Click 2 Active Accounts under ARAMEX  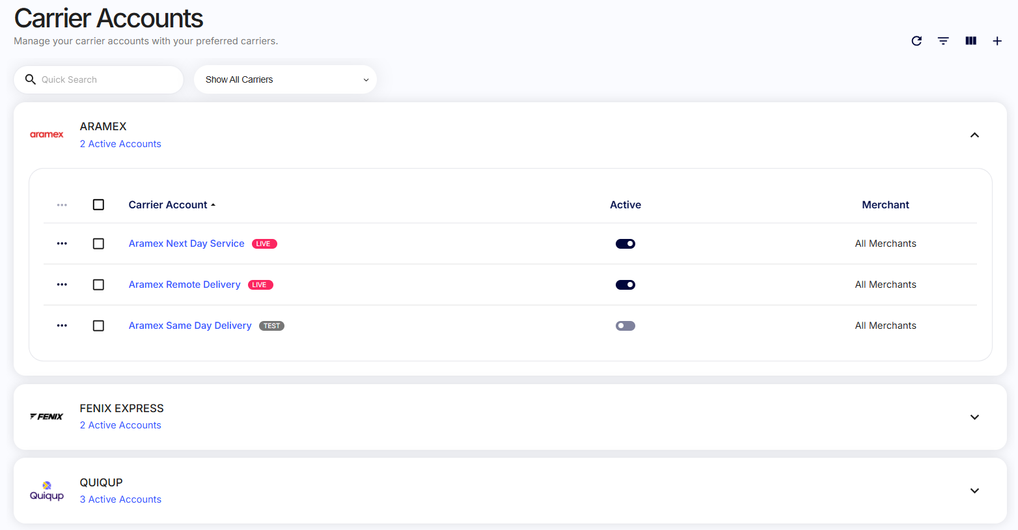point(120,144)
